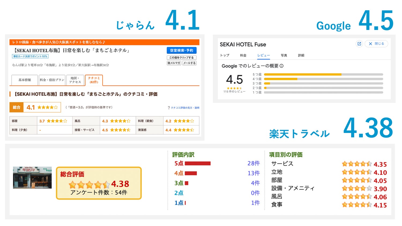Click the hotel storefront thumbnail photo
This screenshot has width=402, height=226.
[32, 177]
